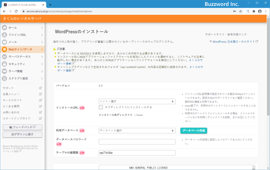
Task: Click the mail envelope icon
Action: (x=4, y=42)
